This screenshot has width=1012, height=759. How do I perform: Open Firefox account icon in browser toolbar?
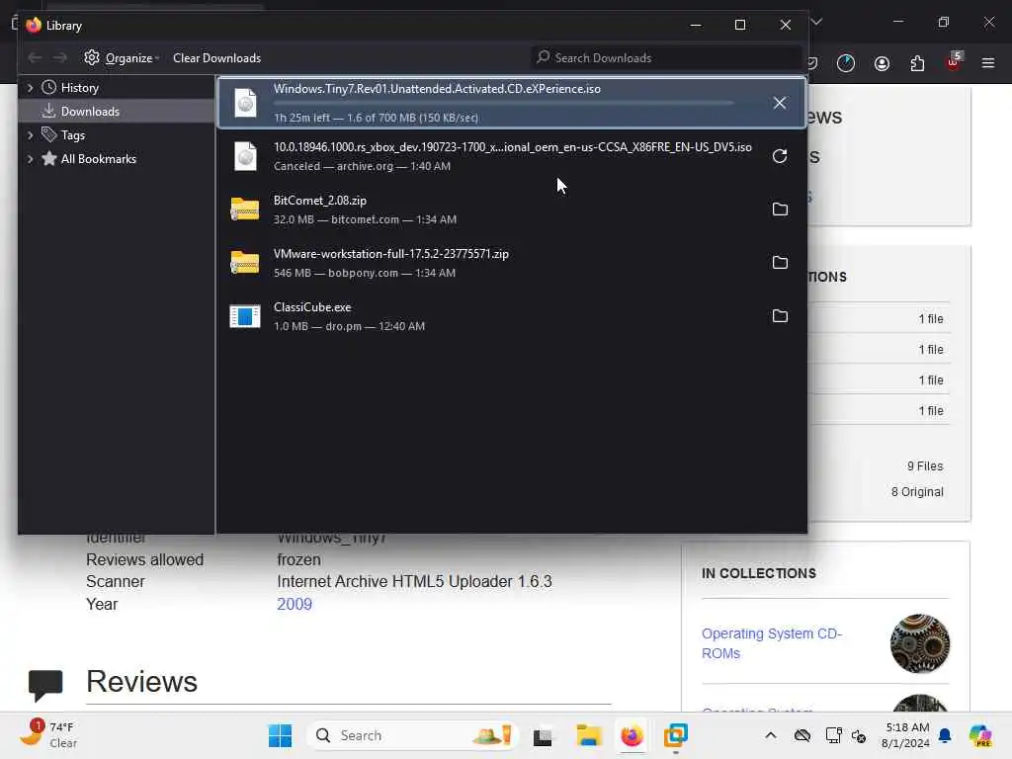coord(882,63)
